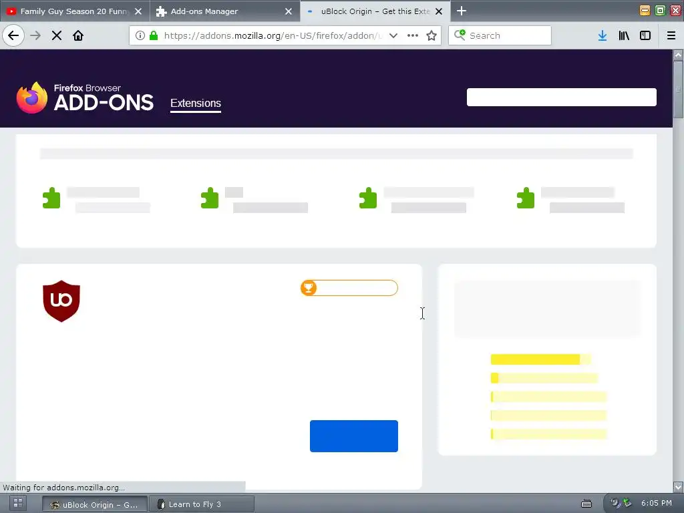Image resolution: width=684 pixels, height=513 pixels.
Task: Focus the browser Search box
Action: click(x=500, y=35)
